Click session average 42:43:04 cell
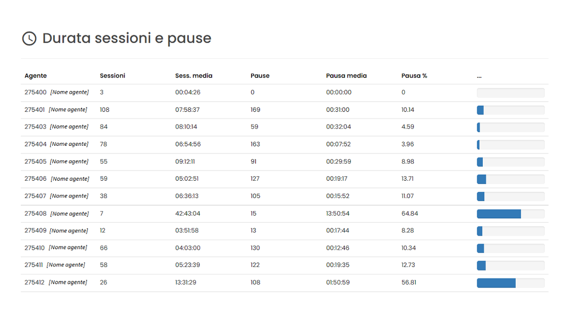Screen dimensions: 568x324 pos(188,214)
